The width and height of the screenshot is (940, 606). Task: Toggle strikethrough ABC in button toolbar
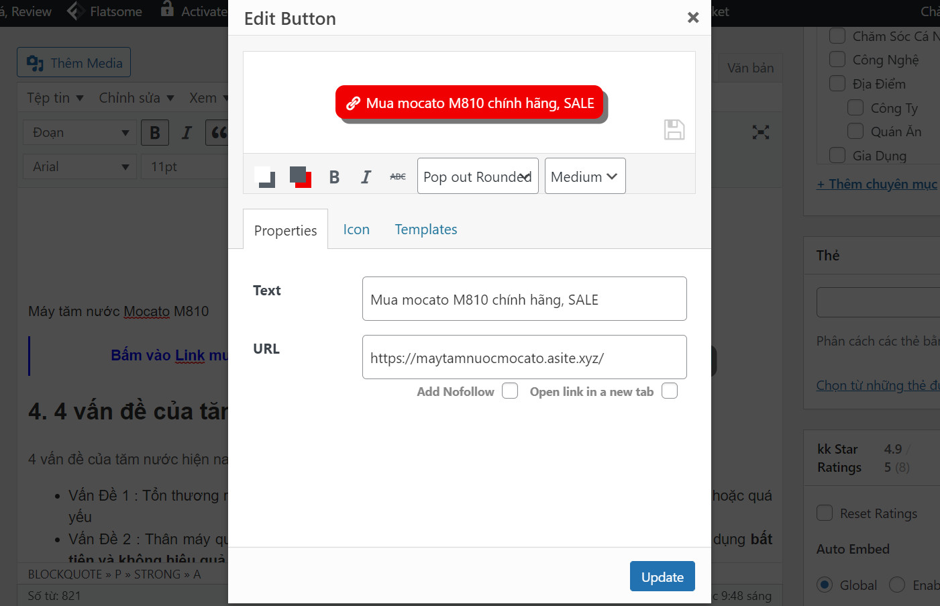click(398, 176)
